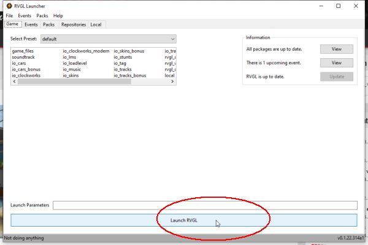Open the Packs menu in menu bar
Screen dimensions: 368x245
coord(42,16)
